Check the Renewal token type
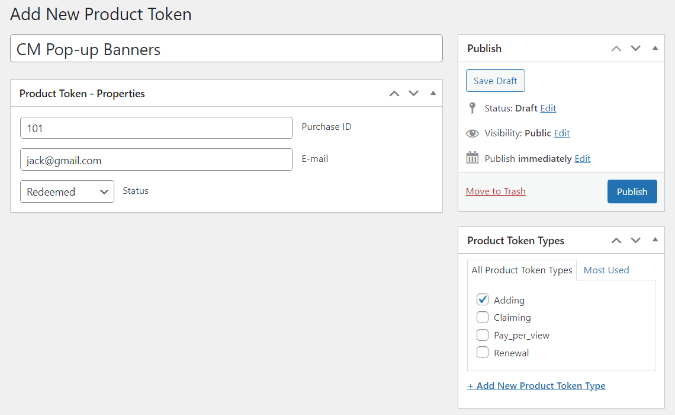This screenshot has height=415, width=675. tap(483, 353)
